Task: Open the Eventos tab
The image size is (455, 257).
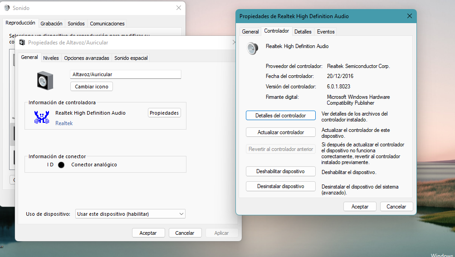Action: (326, 32)
